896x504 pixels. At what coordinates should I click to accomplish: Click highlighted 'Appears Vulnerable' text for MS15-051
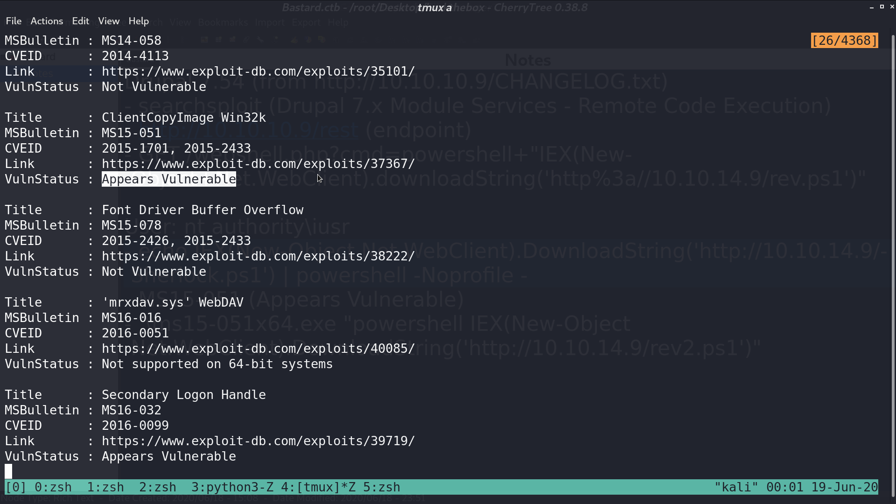click(x=169, y=179)
